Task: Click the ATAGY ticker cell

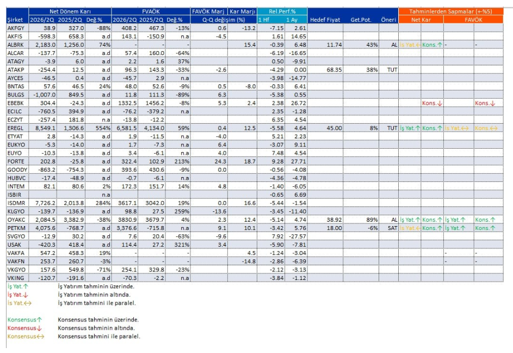Action: 17,62
